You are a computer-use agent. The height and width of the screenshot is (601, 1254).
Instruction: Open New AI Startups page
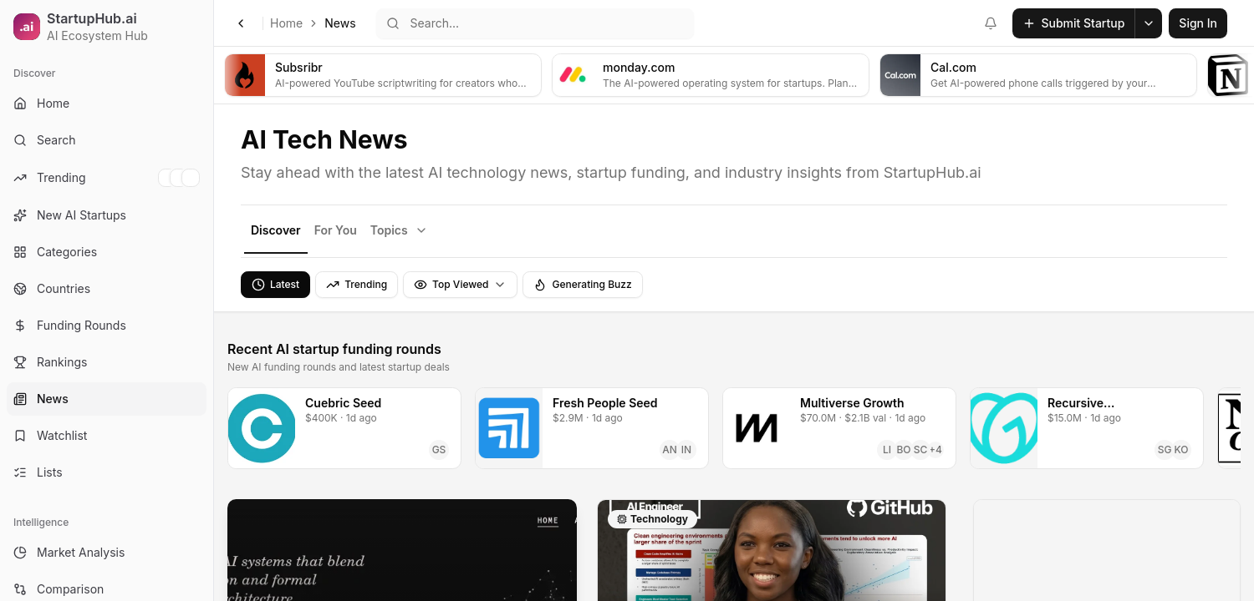point(106,215)
